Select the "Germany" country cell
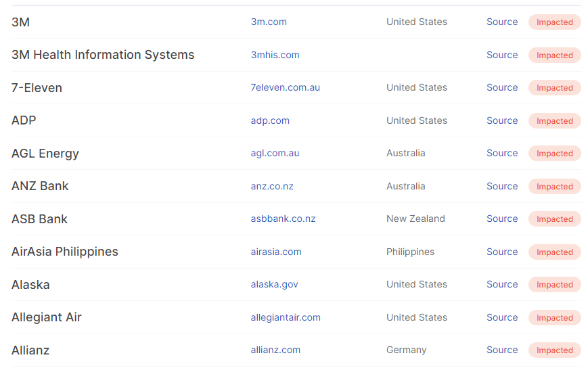 (x=407, y=350)
